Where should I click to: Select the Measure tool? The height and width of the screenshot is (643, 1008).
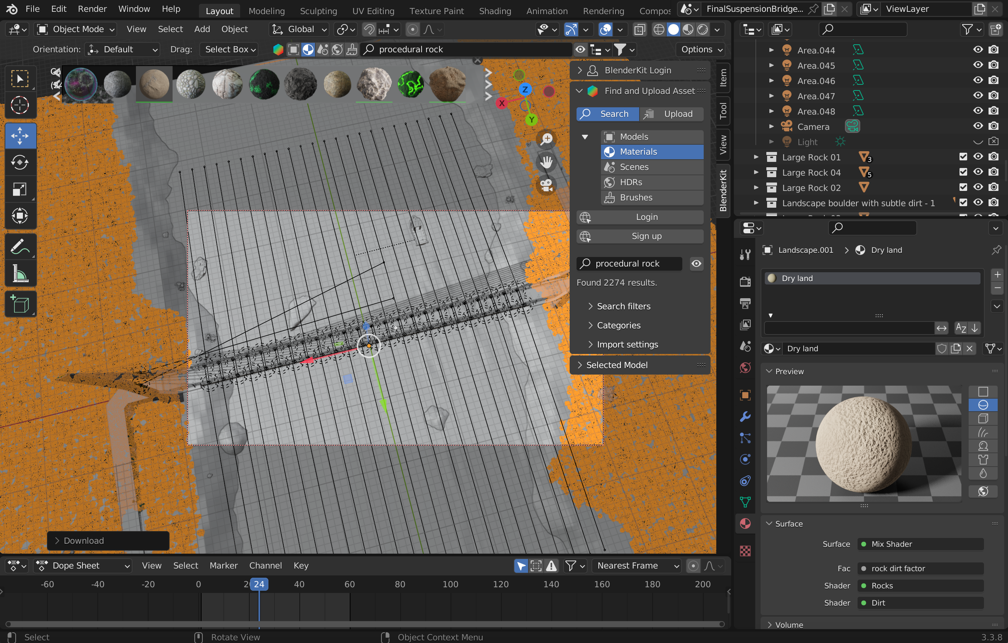(20, 273)
